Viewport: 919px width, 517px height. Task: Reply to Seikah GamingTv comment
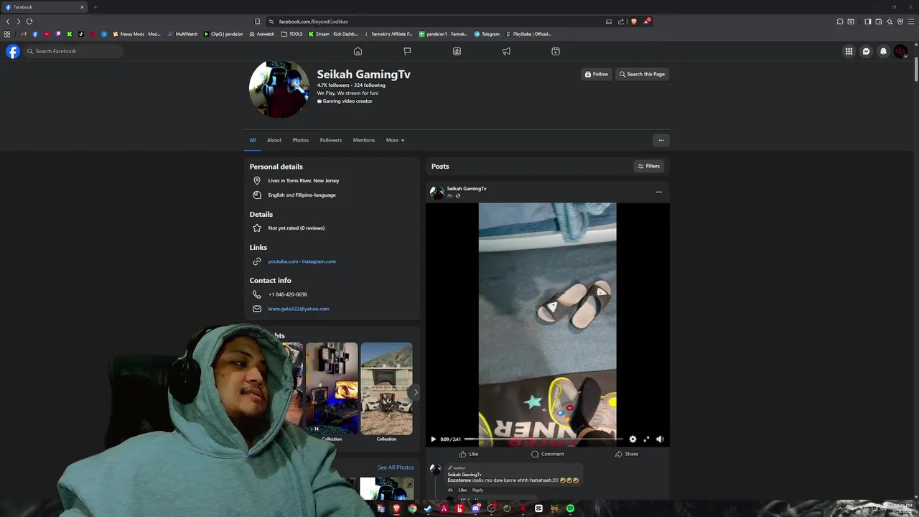477,490
